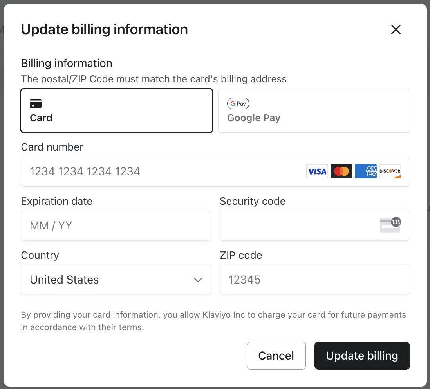Click the credit card icon above Card

pyautogui.click(x=36, y=104)
